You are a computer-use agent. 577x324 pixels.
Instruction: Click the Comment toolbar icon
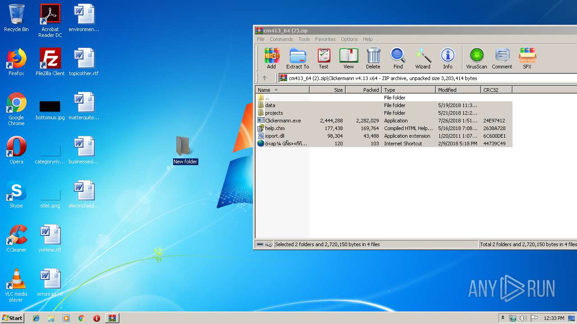point(502,58)
